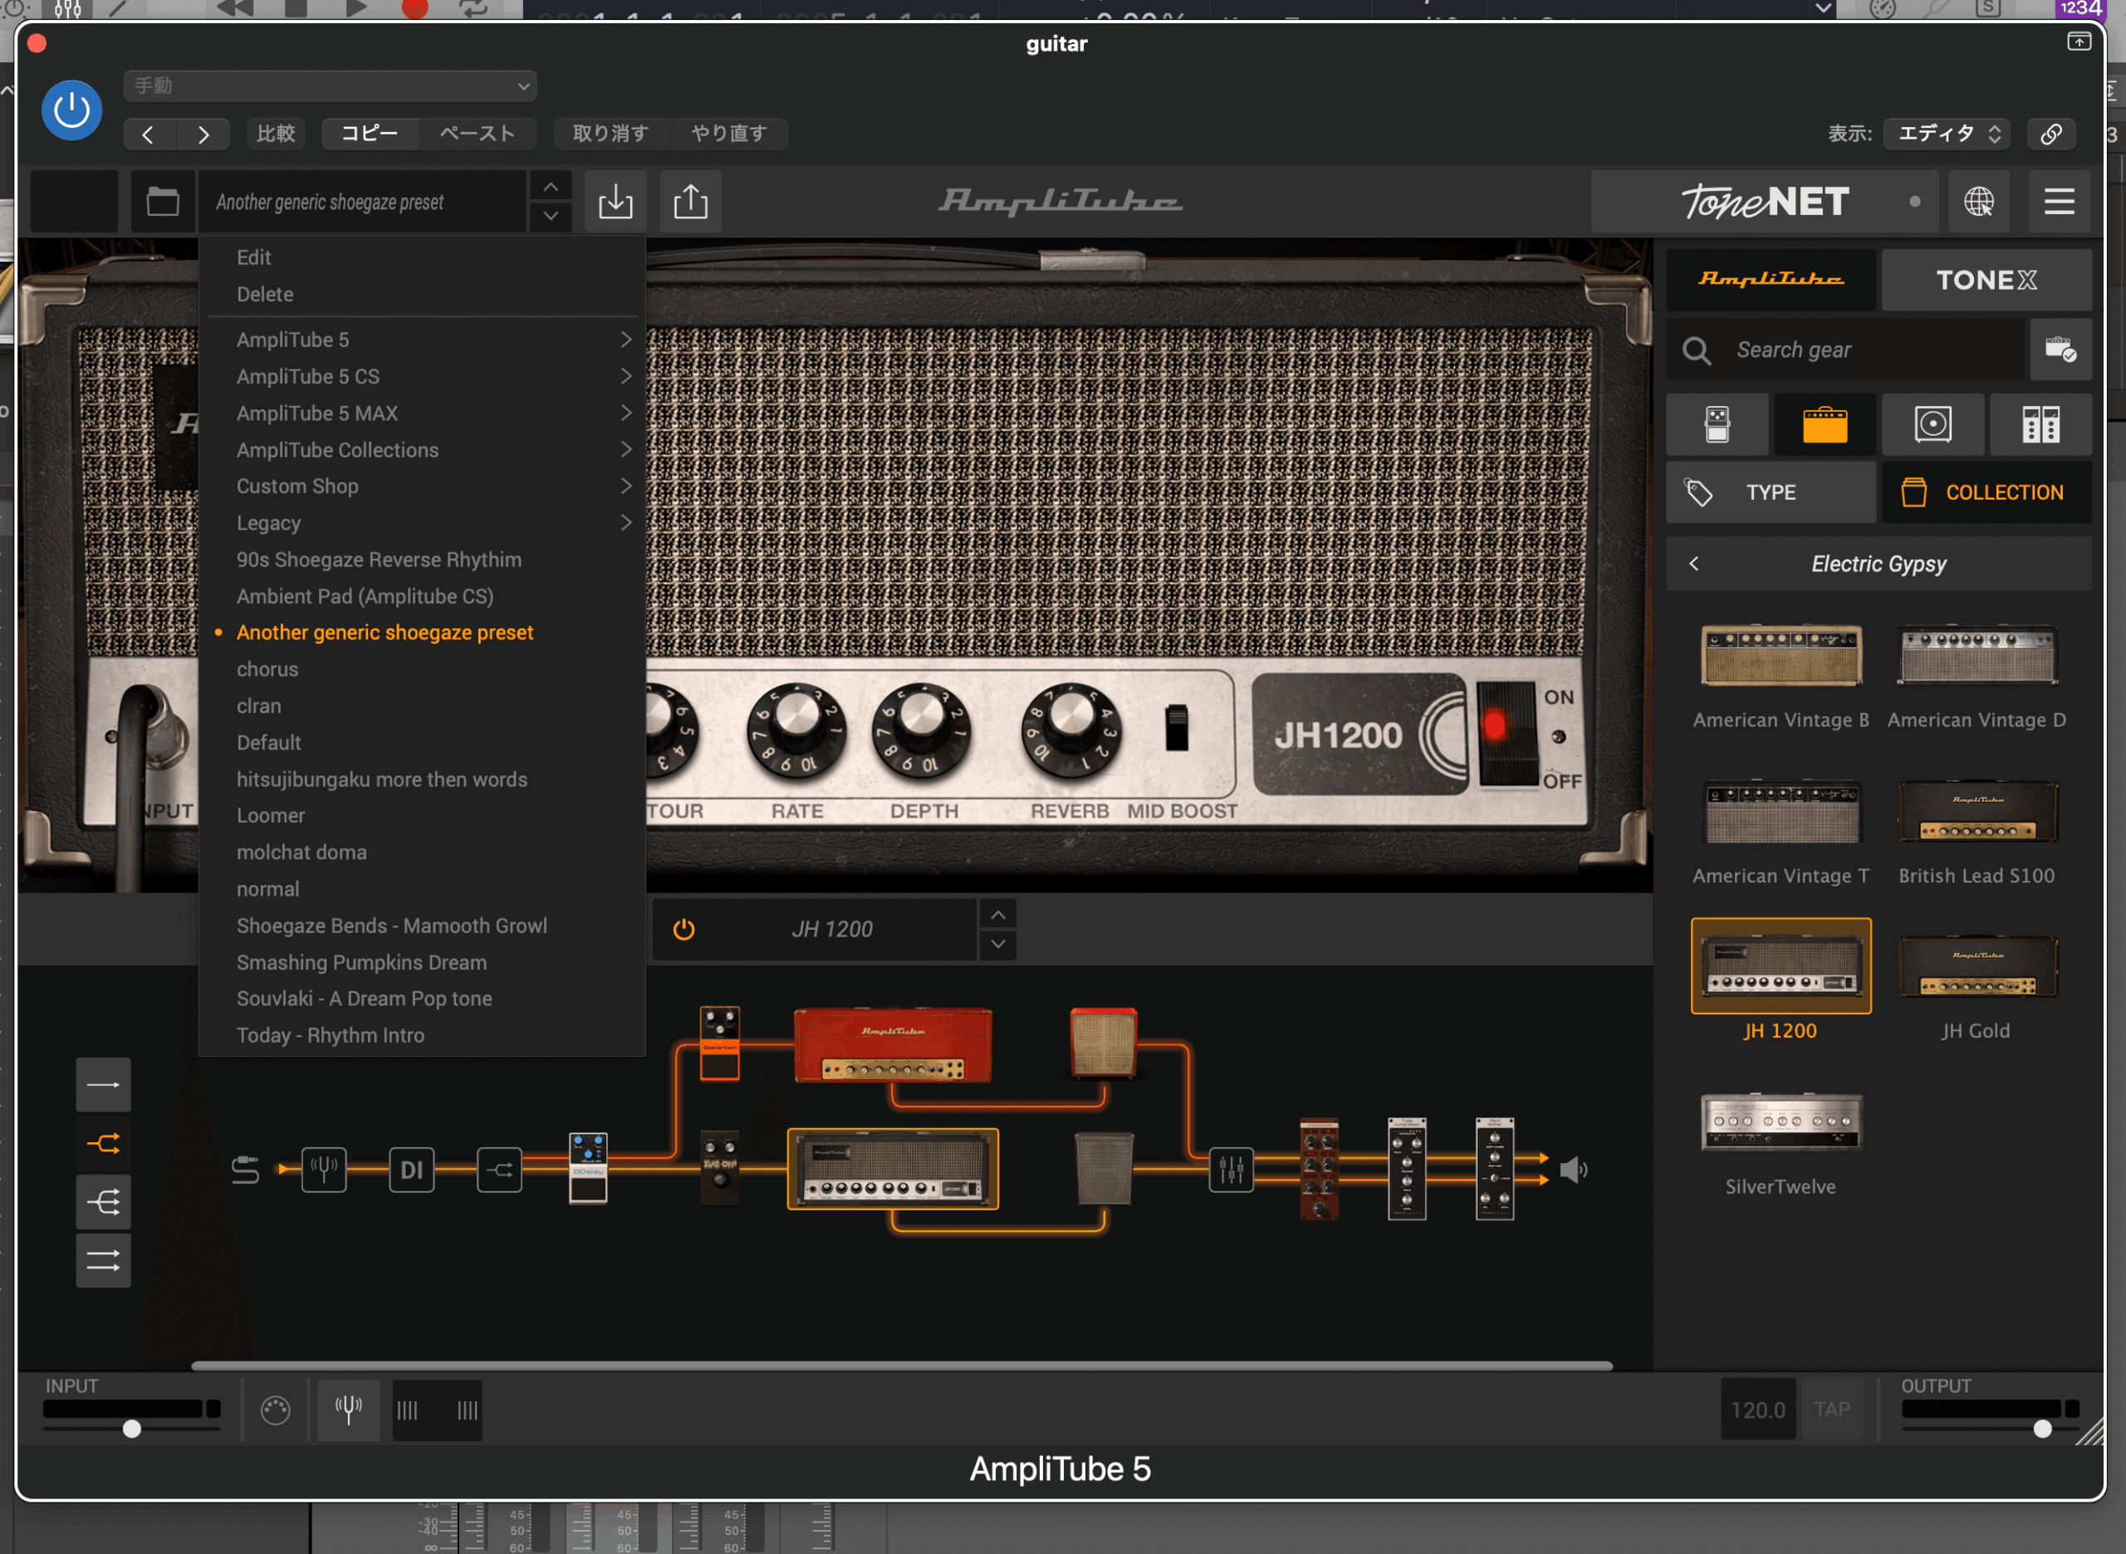Select Delete from the preset menu
The height and width of the screenshot is (1554, 2126).
click(x=264, y=294)
